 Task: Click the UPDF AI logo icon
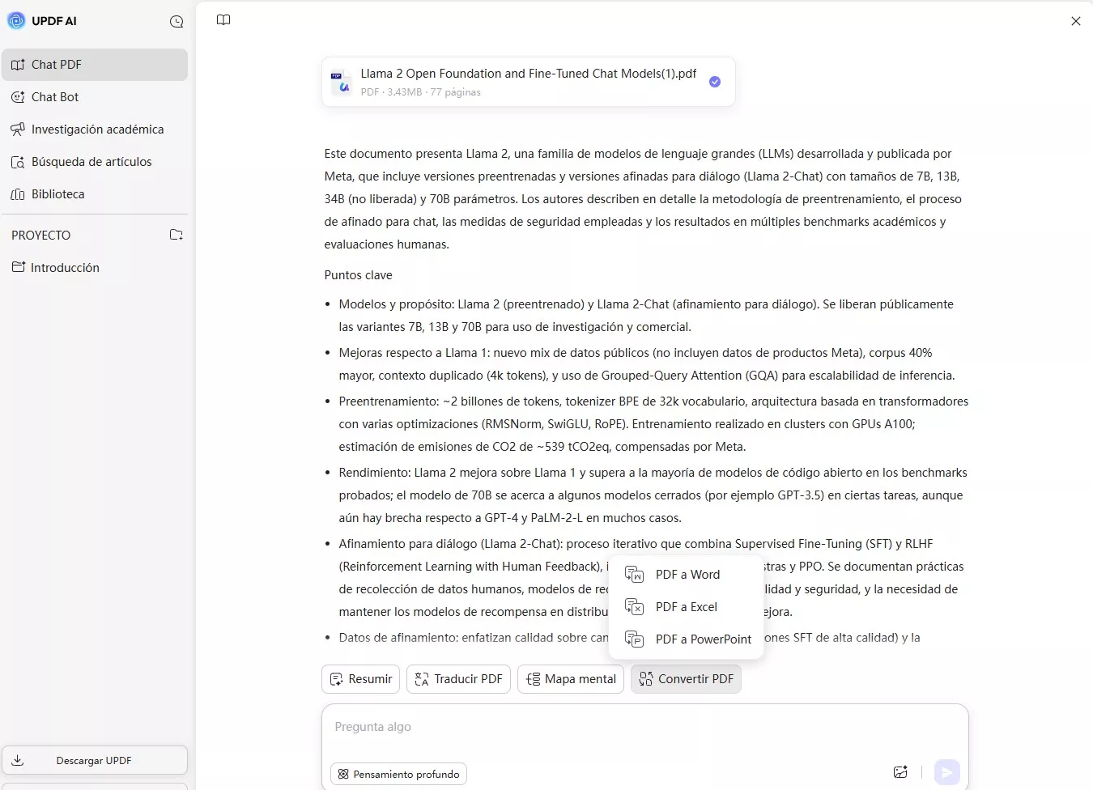16,21
